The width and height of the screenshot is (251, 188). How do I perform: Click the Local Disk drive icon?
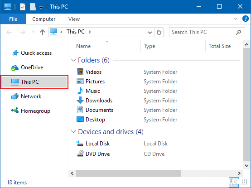[x=80, y=143]
